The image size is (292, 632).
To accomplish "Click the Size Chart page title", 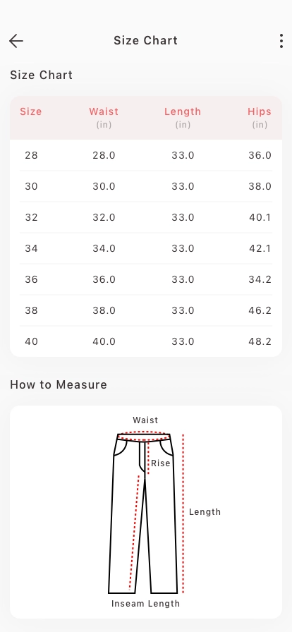I will pyautogui.click(x=145, y=41).
